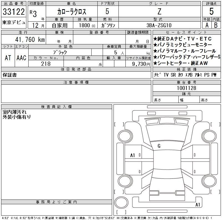222x222 pixels.
Task: Click the 高さ dimension field
Action: (210, 100)
